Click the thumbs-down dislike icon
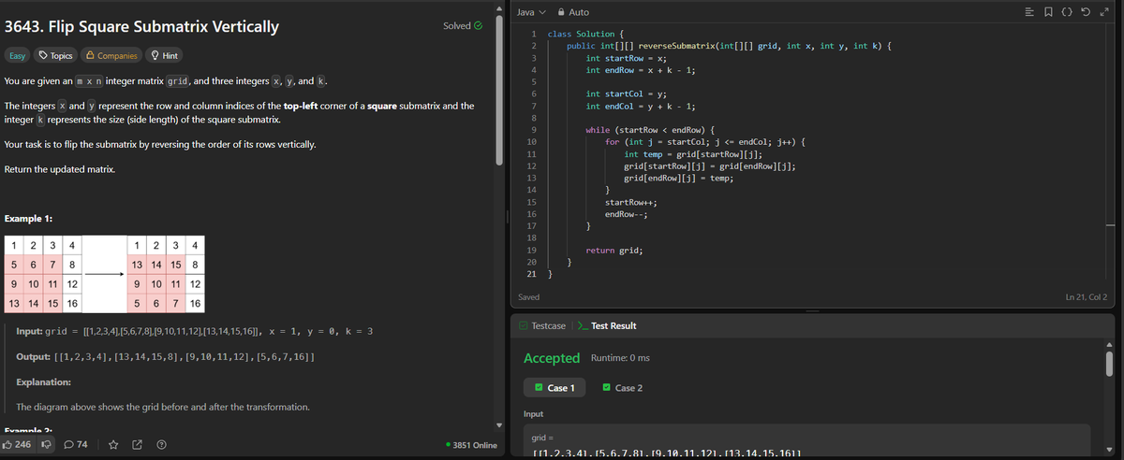The image size is (1124, 460). tap(44, 445)
